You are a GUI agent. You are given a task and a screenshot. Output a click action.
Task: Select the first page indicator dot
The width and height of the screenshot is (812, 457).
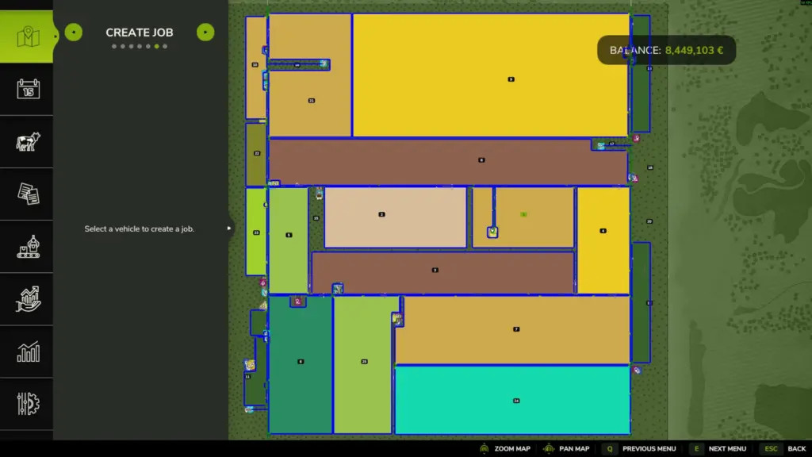click(x=114, y=47)
